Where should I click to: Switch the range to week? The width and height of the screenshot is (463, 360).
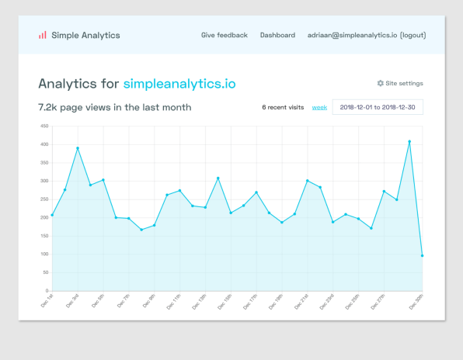coord(319,107)
